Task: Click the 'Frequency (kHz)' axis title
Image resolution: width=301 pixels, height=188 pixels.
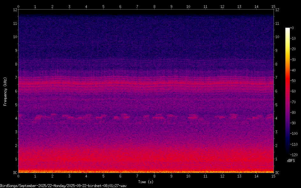Action: (x=5, y=91)
